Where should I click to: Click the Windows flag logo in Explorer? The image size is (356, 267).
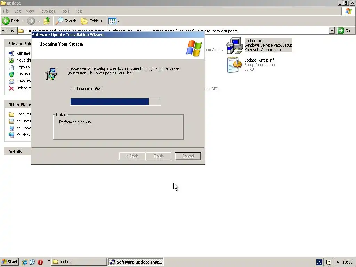pyautogui.click(x=348, y=11)
